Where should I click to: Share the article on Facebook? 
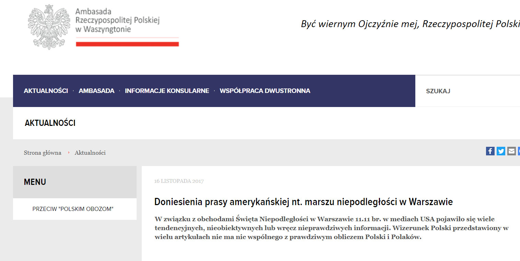point(490,151)
